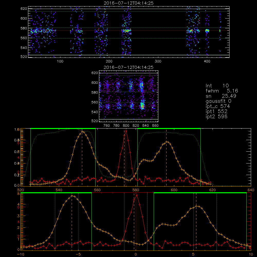The height and width of the screenshot is (257, 257).
Task: Click x-axis label 800 on middle image
Action: (x=126, y=126)
